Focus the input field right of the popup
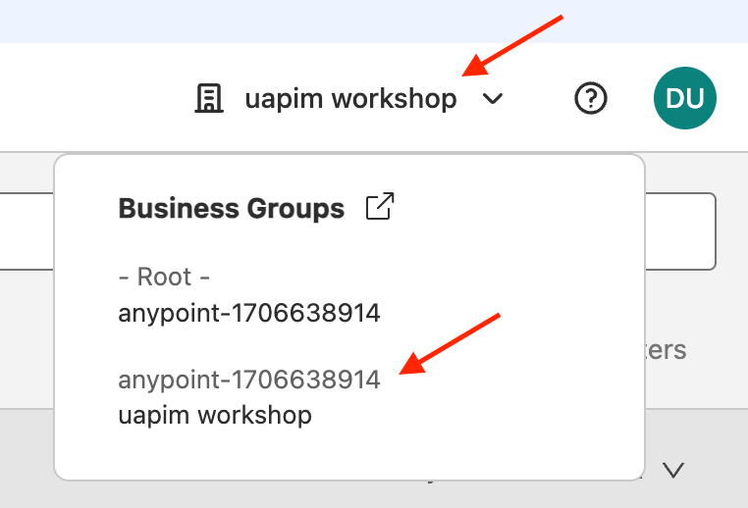748x508 pixels. 680,231
